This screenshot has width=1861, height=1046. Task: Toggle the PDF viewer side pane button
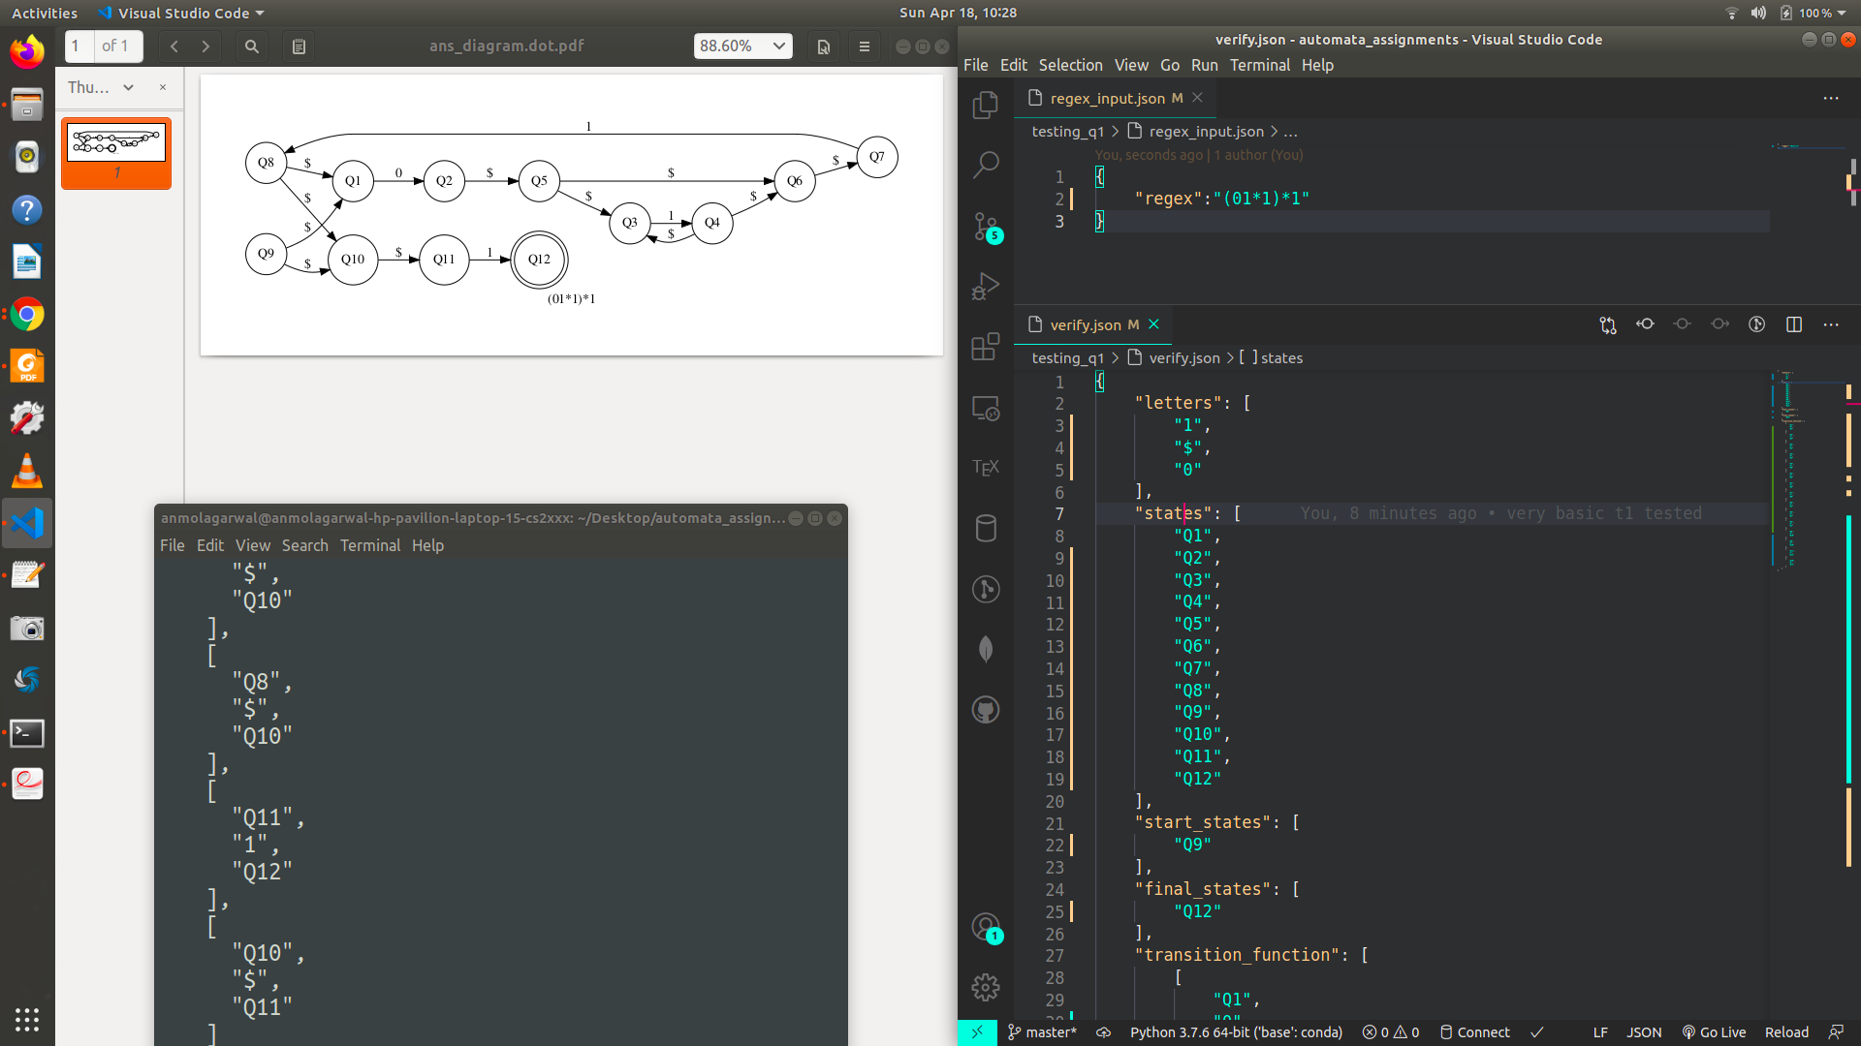tap(299, 46)
